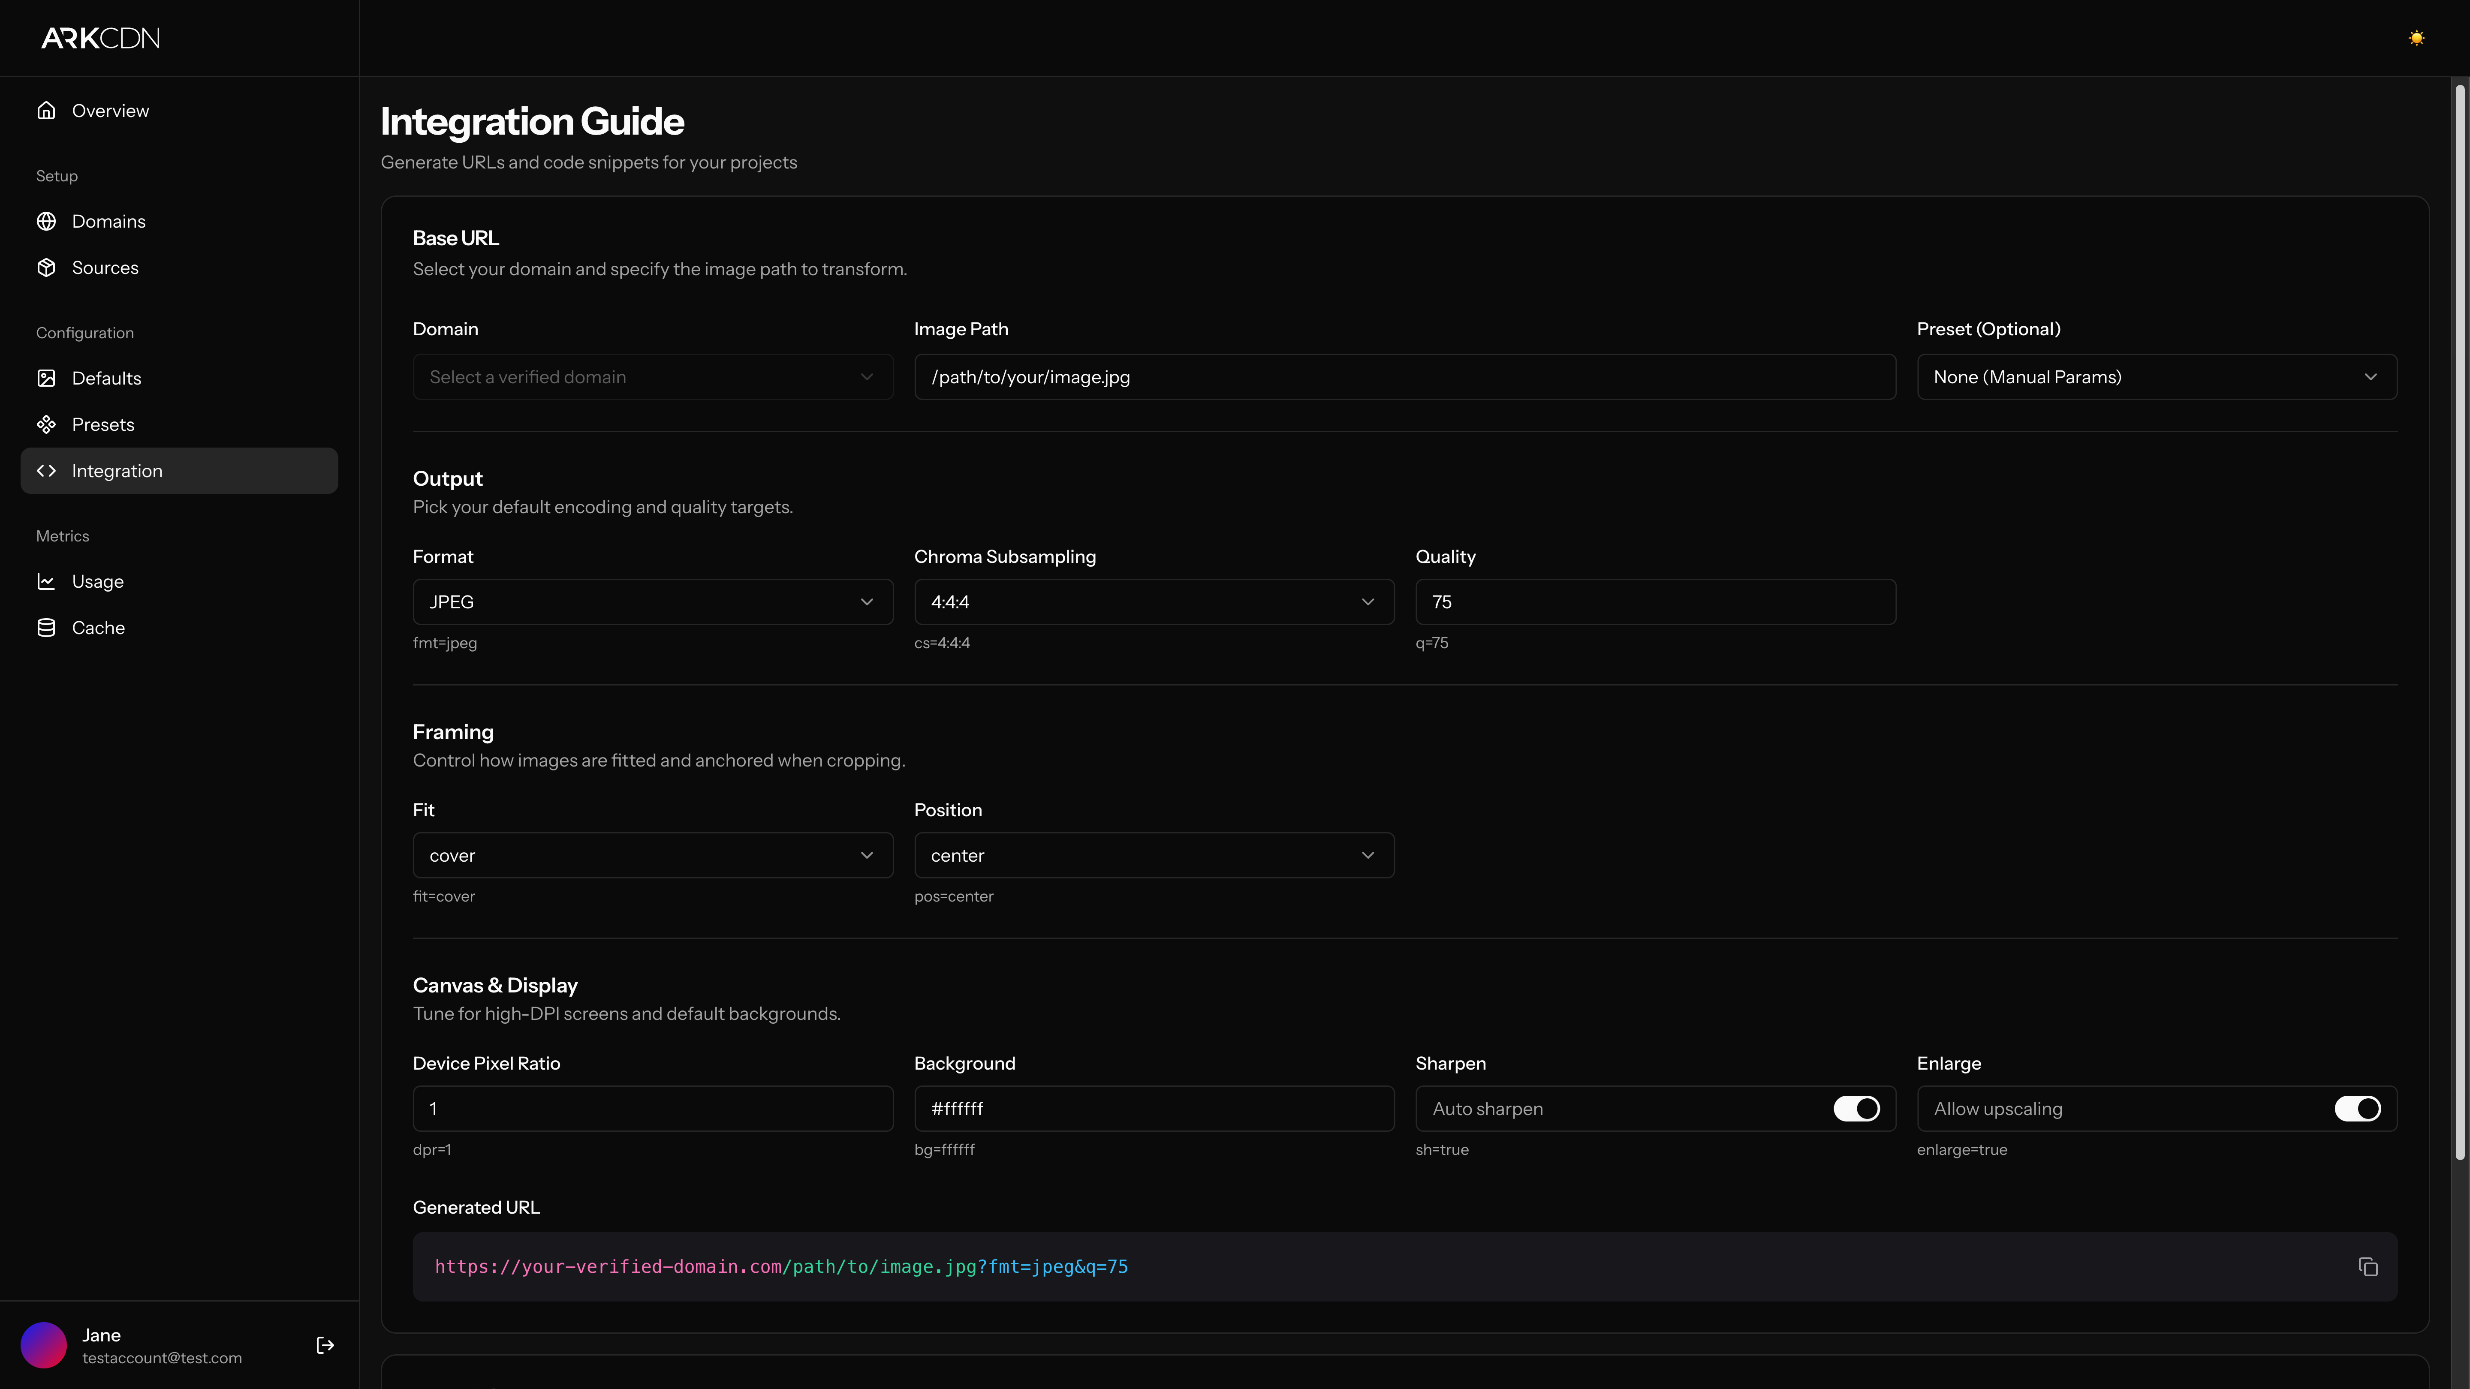2470x1389 pixels.
Task: Click the sh=true parameter hint
Action: [1441, 1149]
